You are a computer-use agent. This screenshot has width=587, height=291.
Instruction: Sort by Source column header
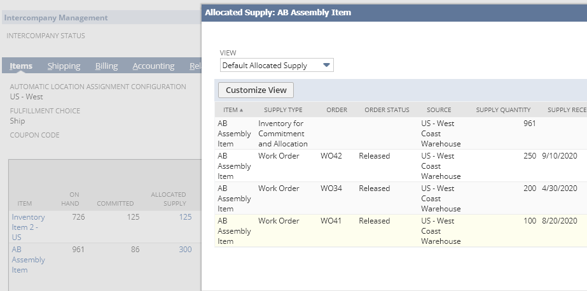pos(439,110)
